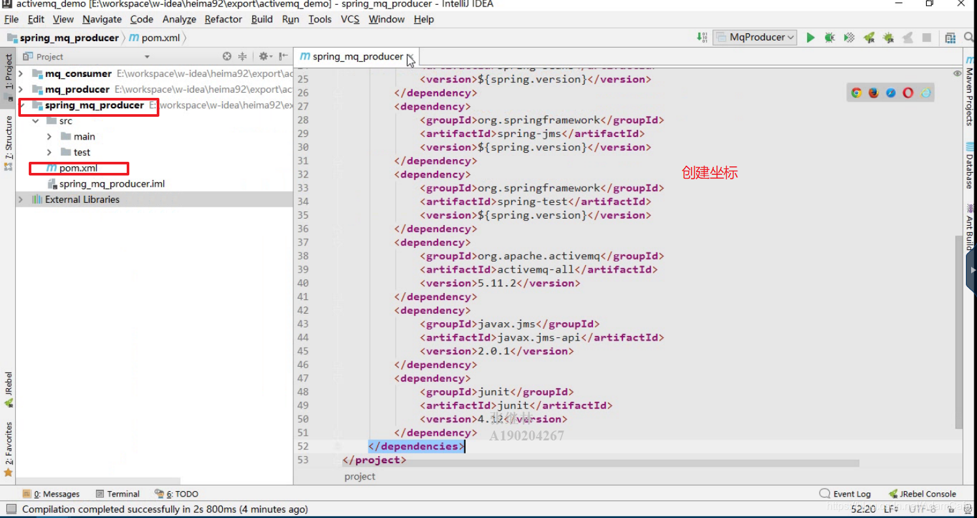Collapse the src folder
Screen dimensions: 977x518
[35, 121]
